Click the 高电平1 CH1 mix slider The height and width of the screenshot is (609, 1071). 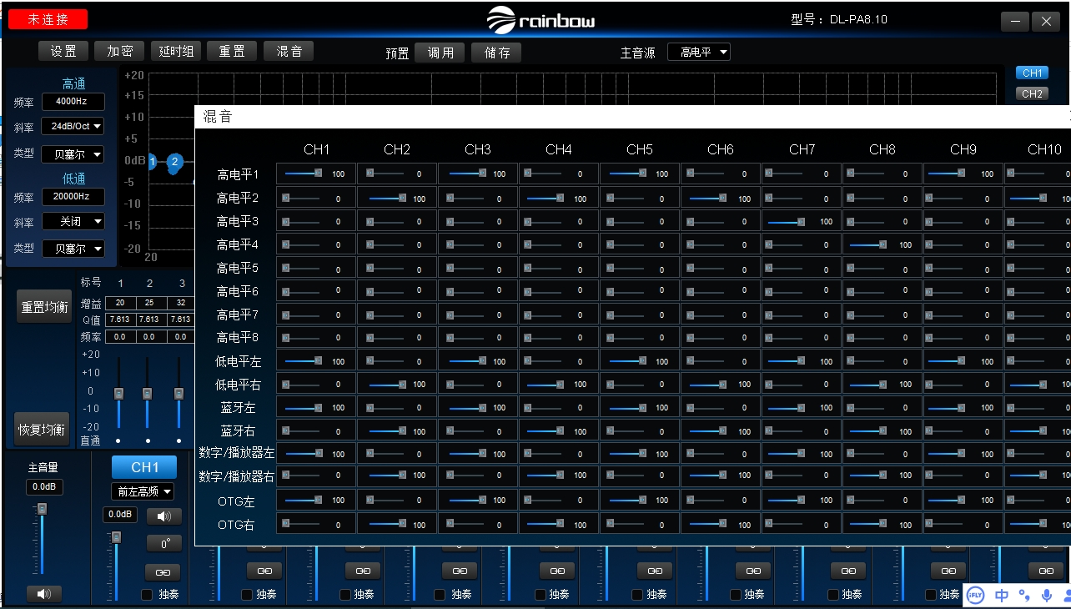click(x=304, y=174)
